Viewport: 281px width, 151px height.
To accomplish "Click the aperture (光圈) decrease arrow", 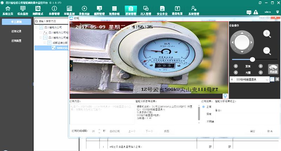I will pyautogui.click(x=236, y=73).
